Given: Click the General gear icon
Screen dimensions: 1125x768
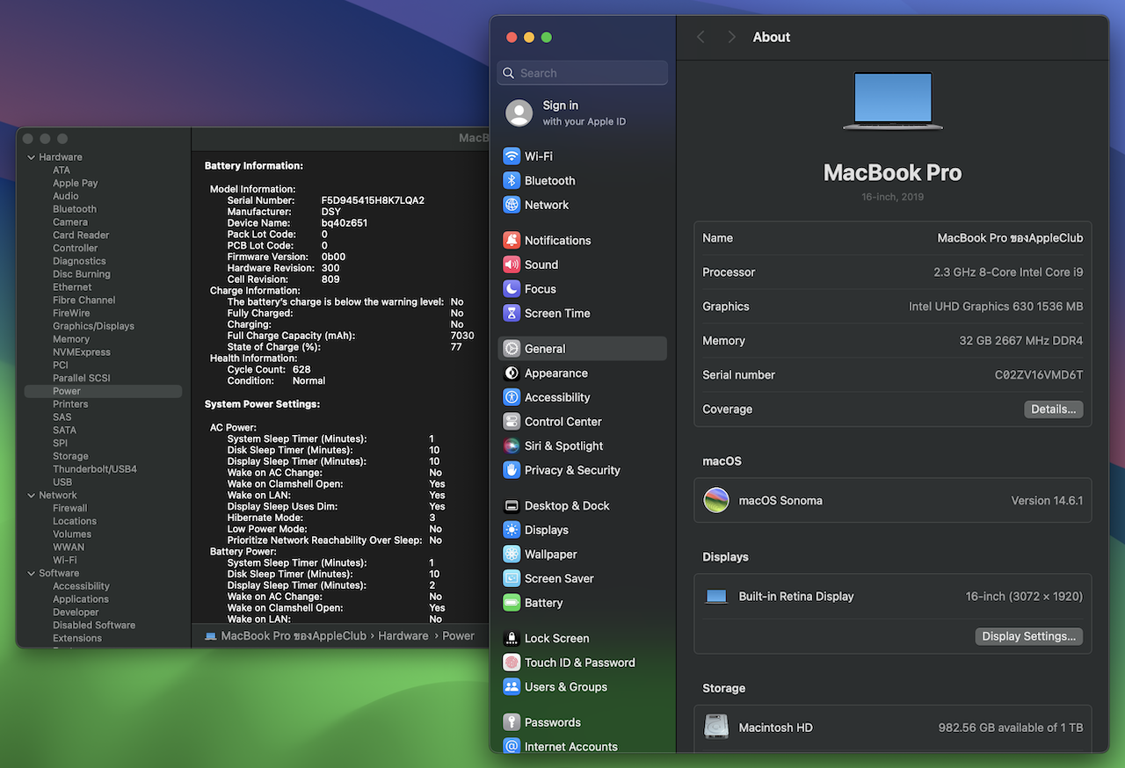Looking at the screenshot, I should point(512,349).
